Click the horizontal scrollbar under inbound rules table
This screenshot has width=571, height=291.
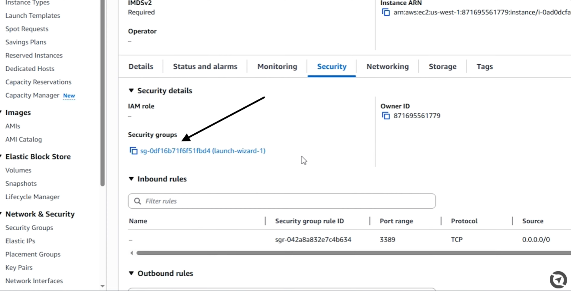pos(353,253)
